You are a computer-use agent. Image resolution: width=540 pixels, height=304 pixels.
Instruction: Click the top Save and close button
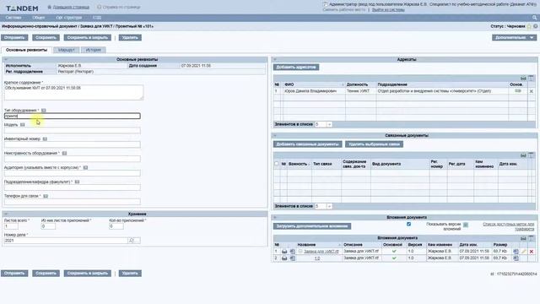88,37
